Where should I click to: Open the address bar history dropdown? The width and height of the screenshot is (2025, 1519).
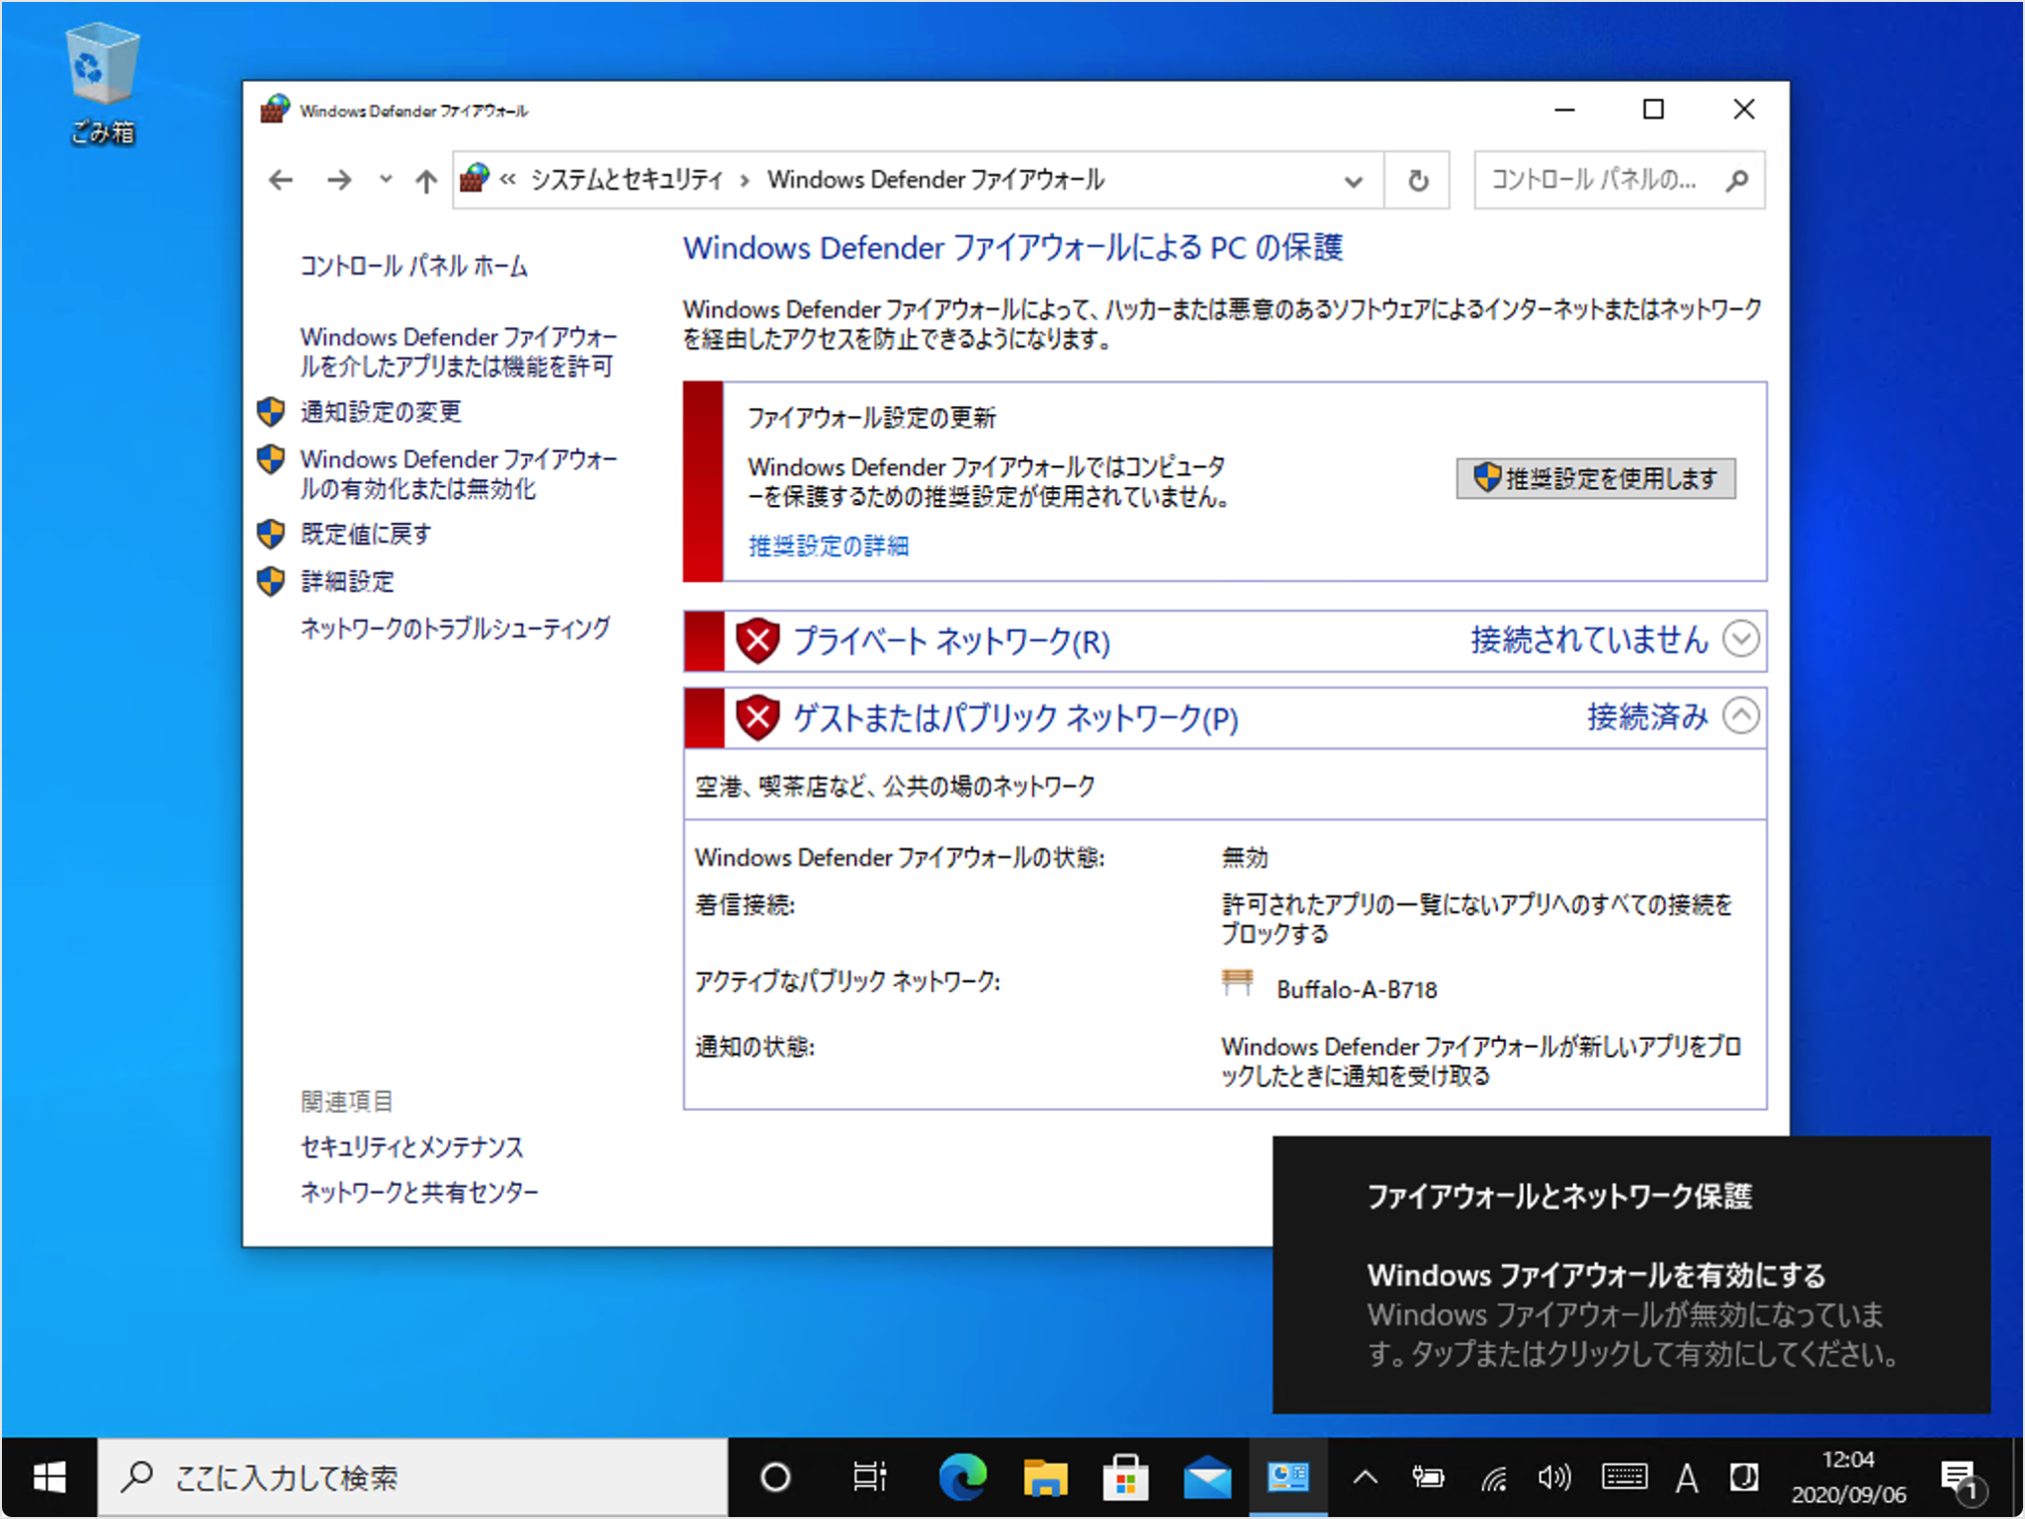point(1352,180)
